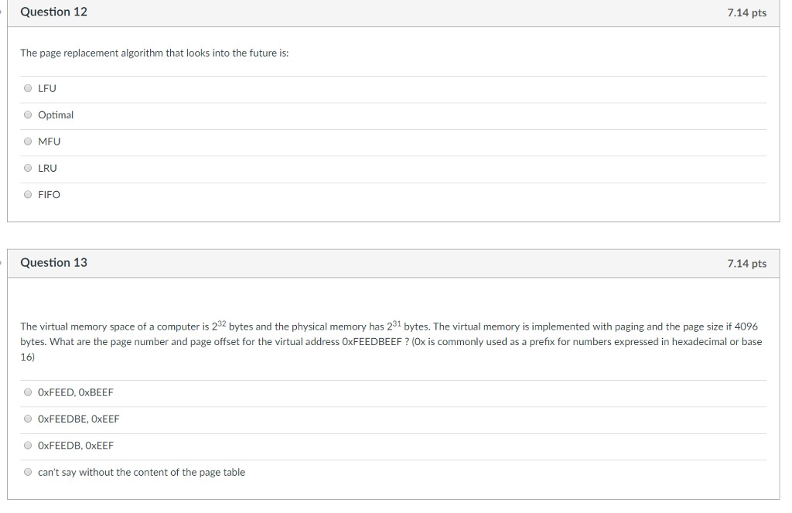
Task: Click the Question 12 heading
Action: [x=53, y=12]
